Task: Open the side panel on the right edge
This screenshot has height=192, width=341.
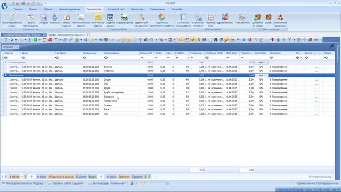Action: (x=337, y=54)
